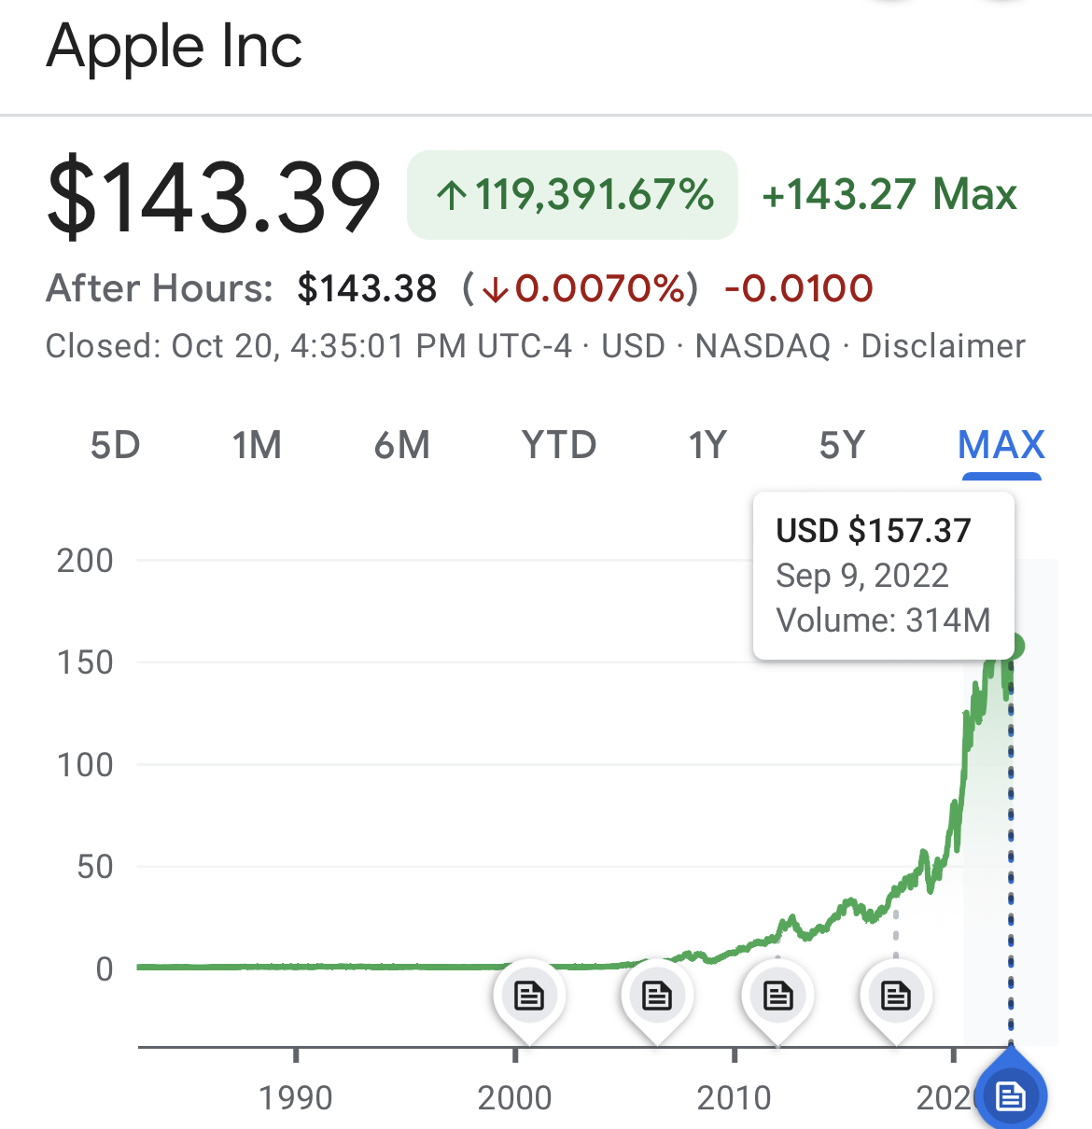Click the Apple Inc title
Image resolution: width=1092 pixels, height=1129 pixels.
click(x=175, y=46)
